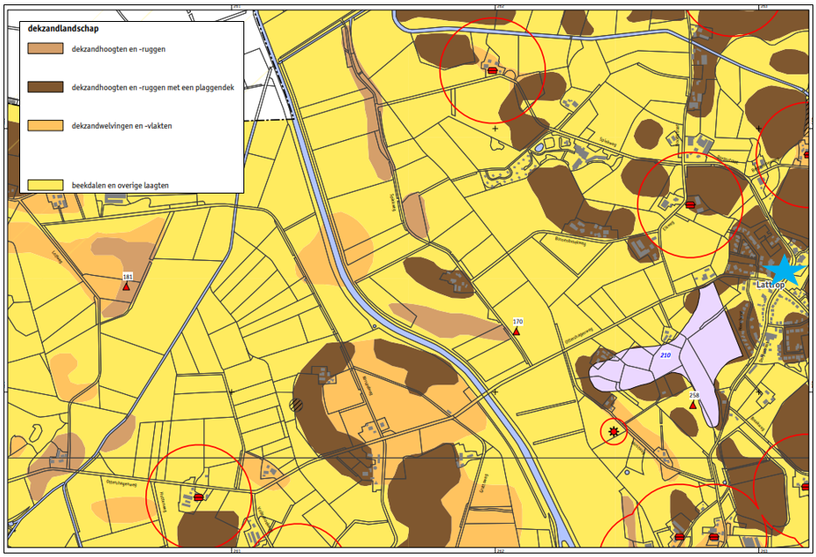The image size is (816, 557).
Task: Click the 'Lattrop' place name label
Action: pos(770,285)
